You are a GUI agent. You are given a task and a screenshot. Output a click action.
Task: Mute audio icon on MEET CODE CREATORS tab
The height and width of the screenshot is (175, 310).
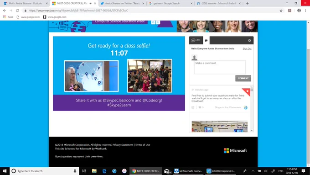click(x=91, y=3)
